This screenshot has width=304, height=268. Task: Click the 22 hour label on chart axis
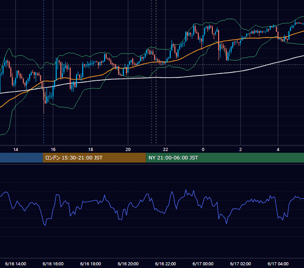click(x=165, y=150)
